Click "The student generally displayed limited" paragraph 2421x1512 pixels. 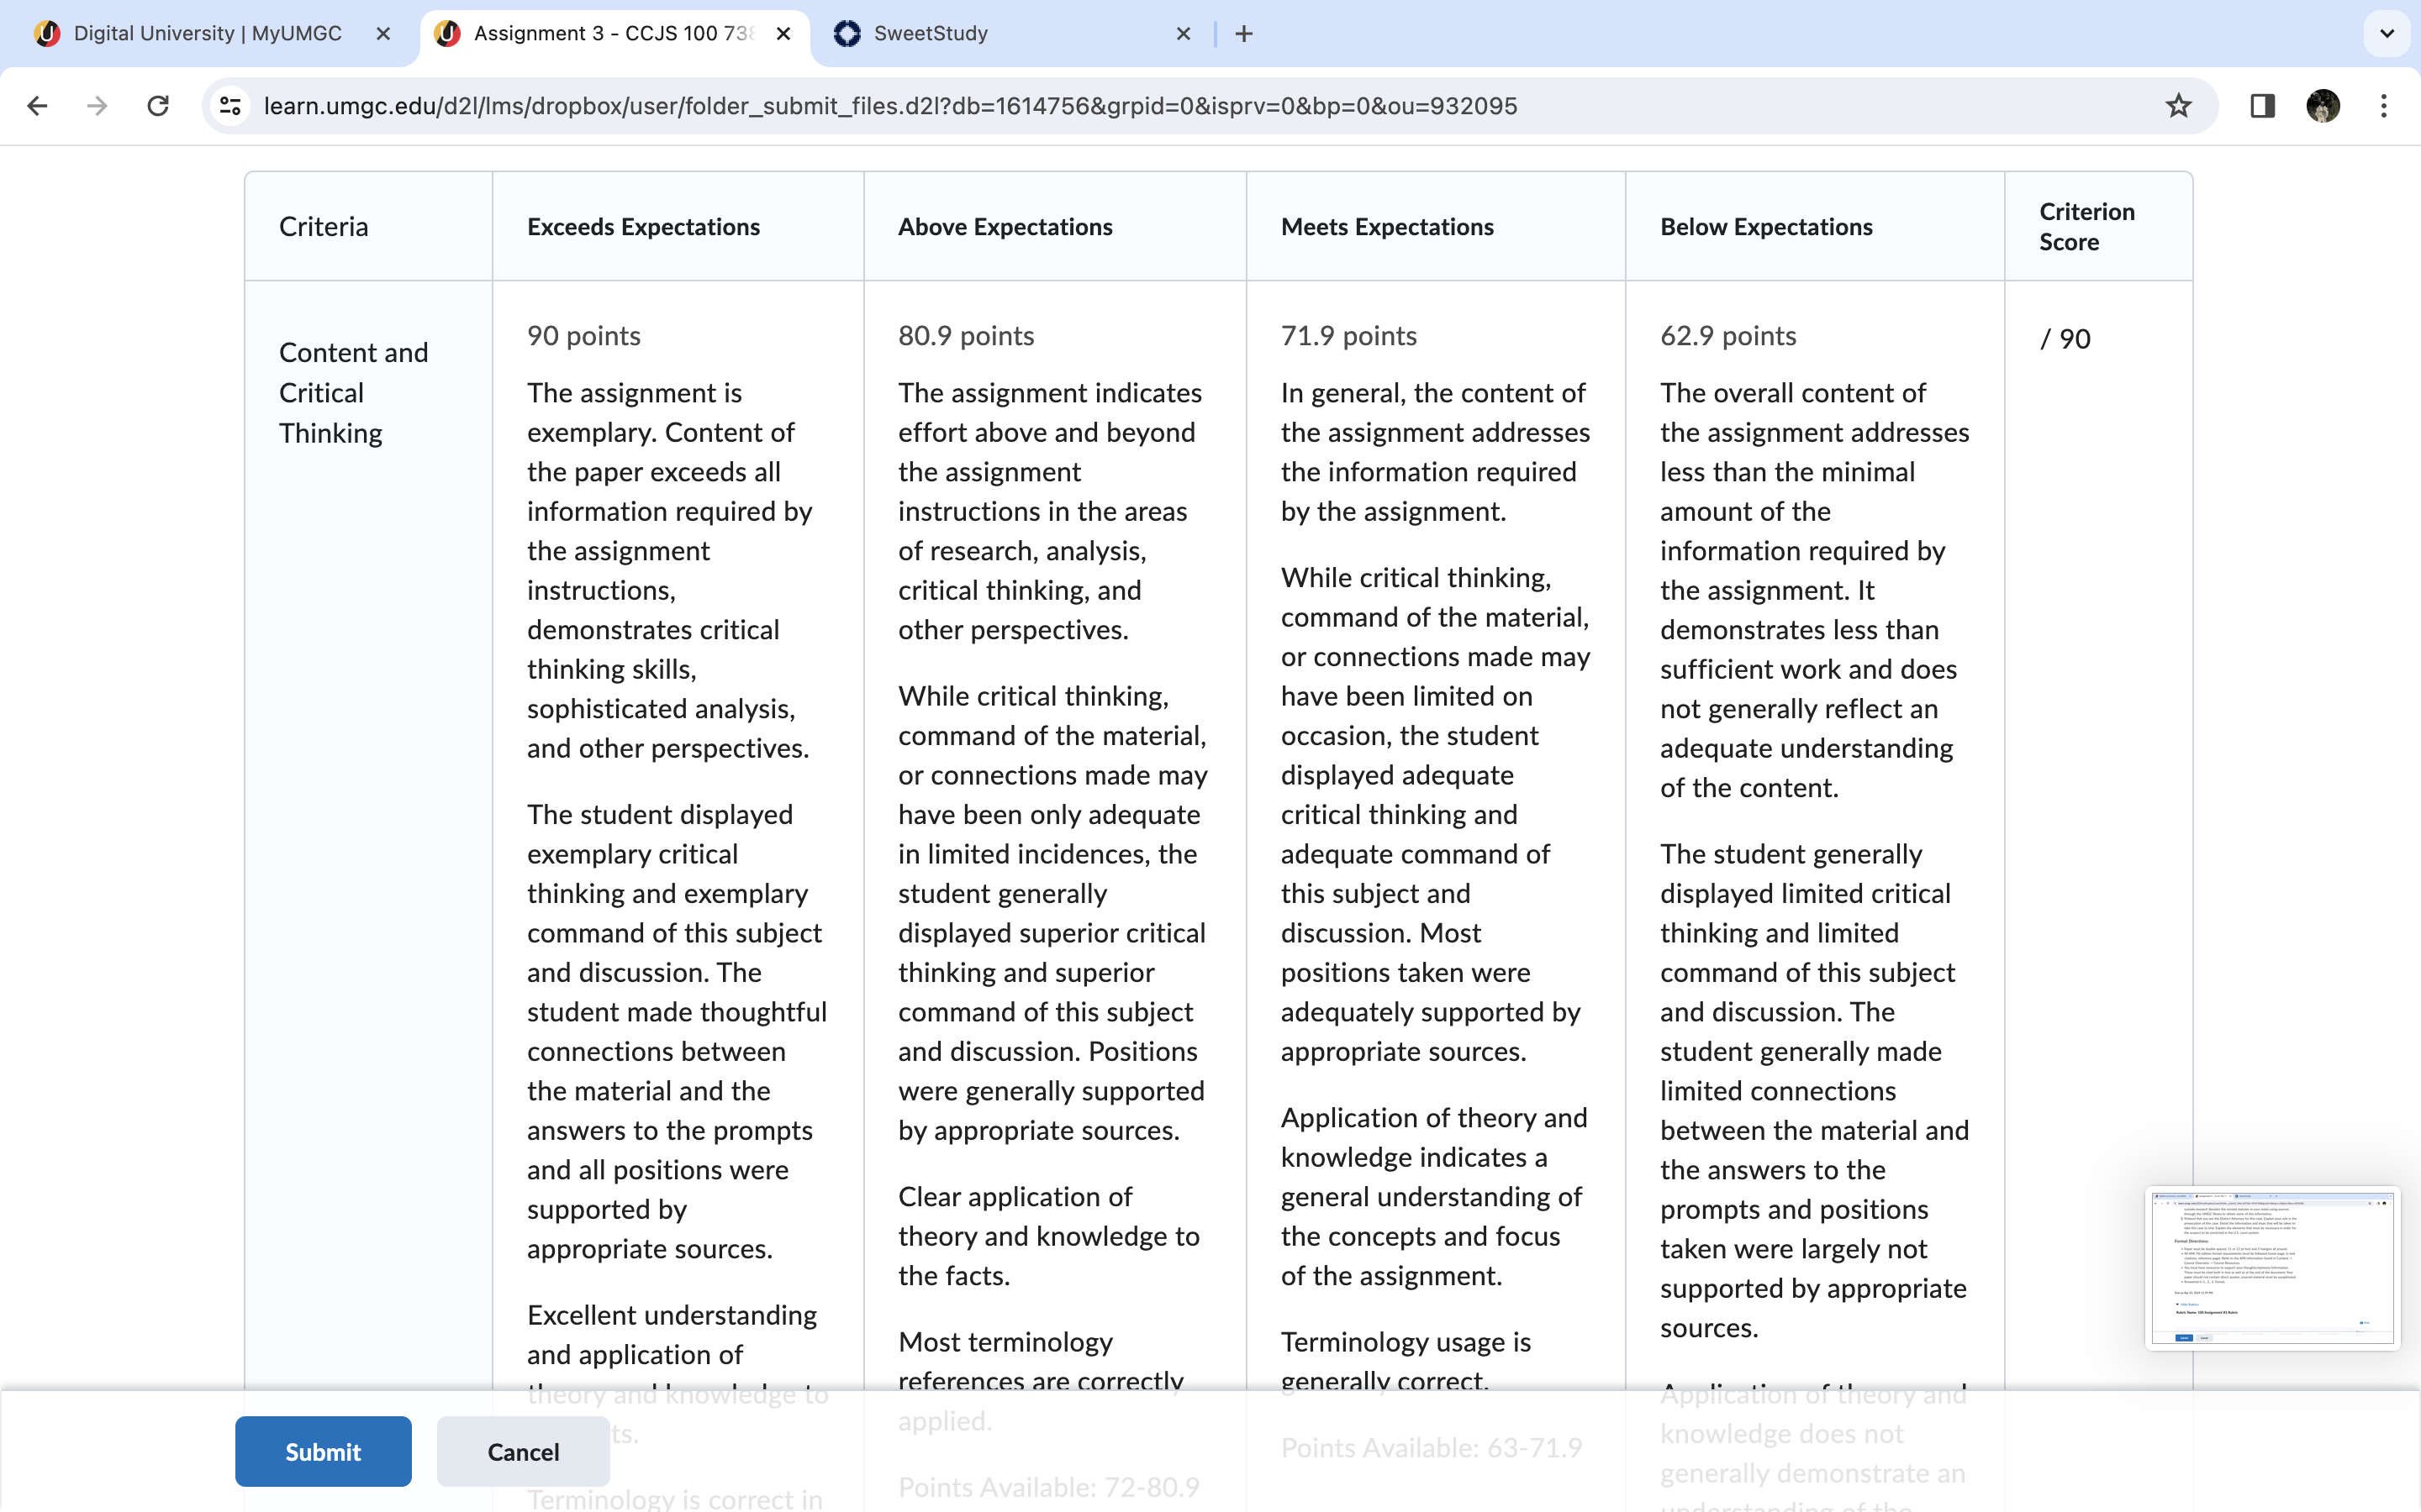1814,1090
